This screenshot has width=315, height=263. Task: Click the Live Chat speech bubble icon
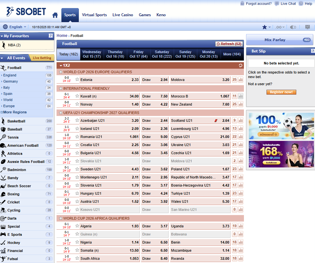pos(277,4)
